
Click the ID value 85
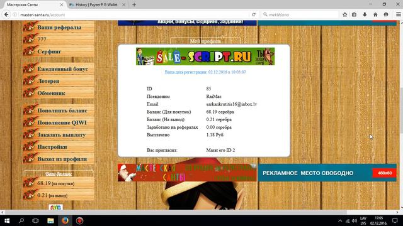tap(208, 89)
